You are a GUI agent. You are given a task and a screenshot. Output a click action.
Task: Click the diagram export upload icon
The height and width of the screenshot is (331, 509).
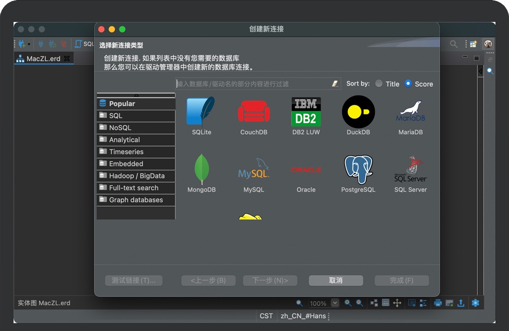coord(460,303)
